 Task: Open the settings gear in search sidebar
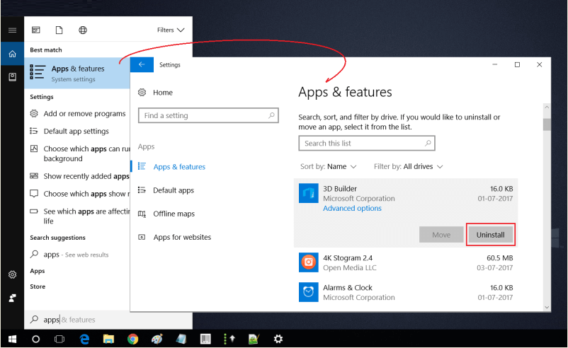tap(12, 274)
